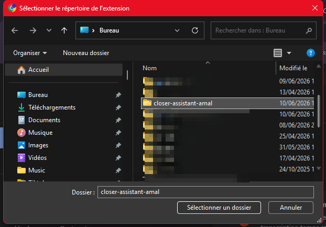This screenshot has width=326, height=227.
Task: Open Documents in the sidebar
Action: pyautogui.click(x=39, y=120)
